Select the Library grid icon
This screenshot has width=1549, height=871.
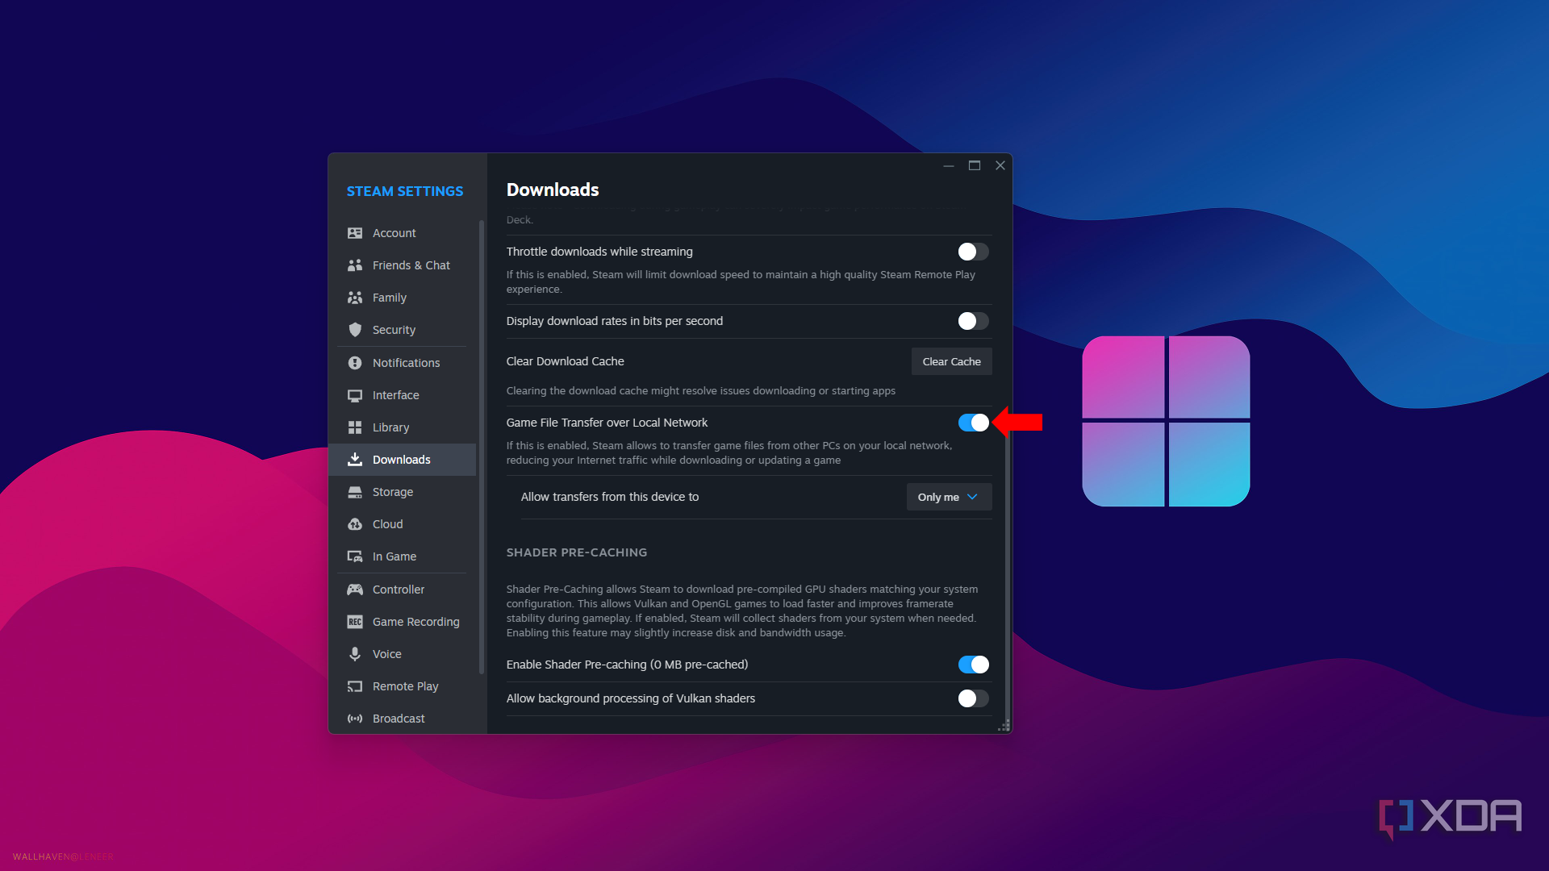tap(356, 427)
